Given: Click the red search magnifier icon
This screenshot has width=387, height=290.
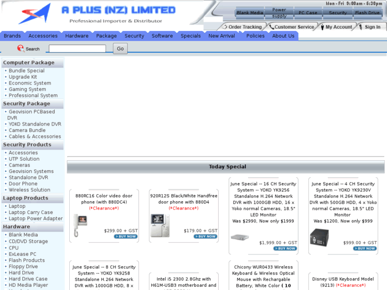Looking at the screenshot, I should pos(20,48).
